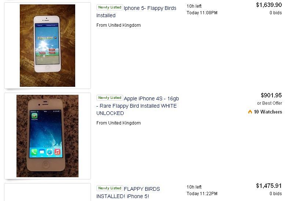Screen dimensions: 289x201
Task: Open the white iPhone 4S listing photo
Action: (x=47, y=136)
